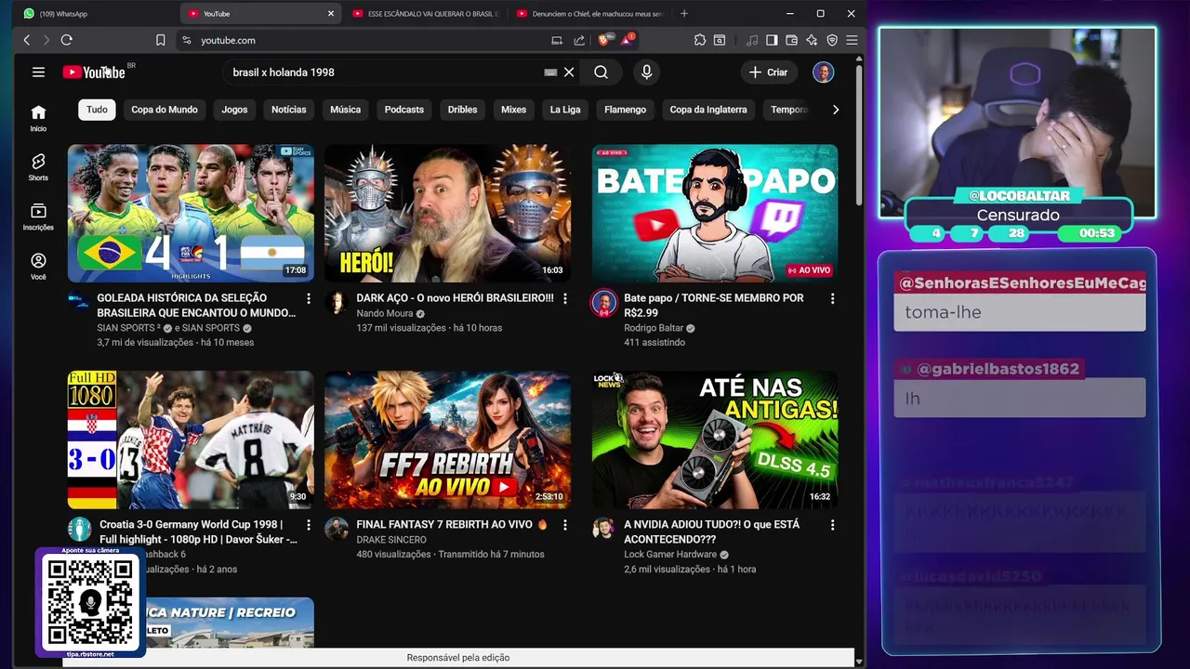Open Shorts in the sidebar
This screenshot has width=1190, height=669.
tap(38, 167)
